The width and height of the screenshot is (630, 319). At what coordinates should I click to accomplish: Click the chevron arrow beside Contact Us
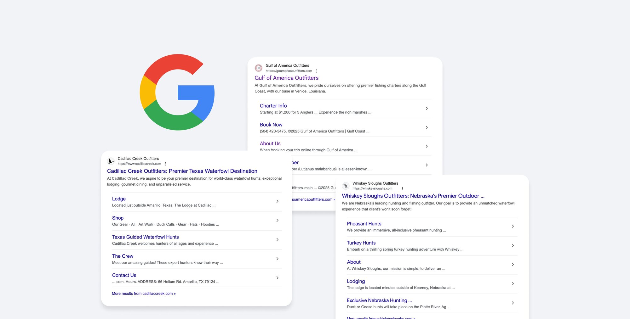coord(278,277)
